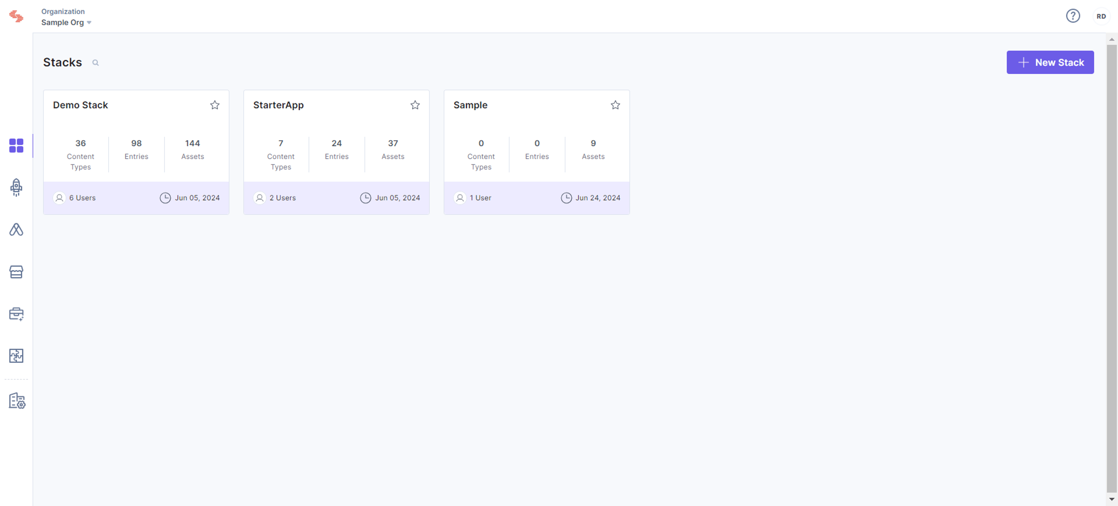Open the Developer Hub toolbox sidebar icon

click(x=16, y=314)
